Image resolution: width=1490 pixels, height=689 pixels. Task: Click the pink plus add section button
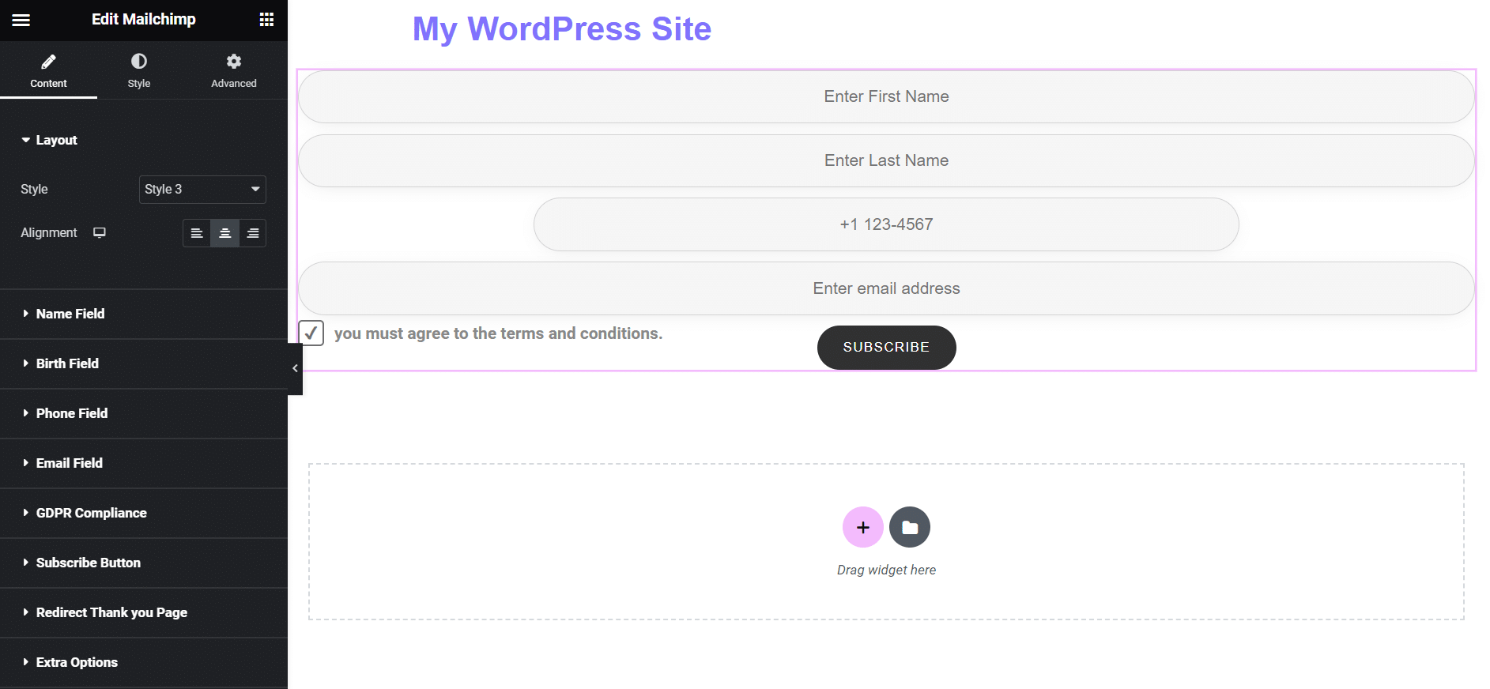pos(863,527)
